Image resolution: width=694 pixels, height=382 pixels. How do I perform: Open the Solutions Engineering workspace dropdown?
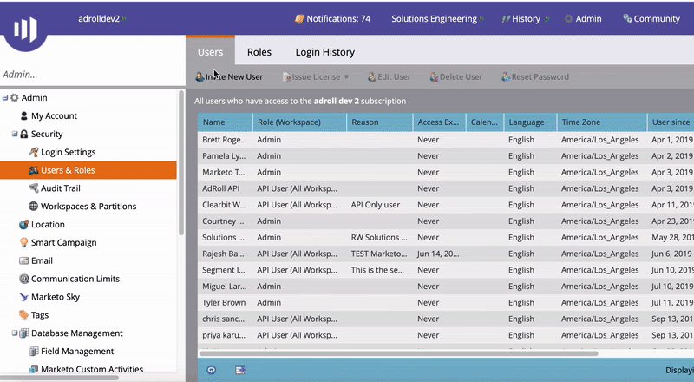(x=436, y=18)
